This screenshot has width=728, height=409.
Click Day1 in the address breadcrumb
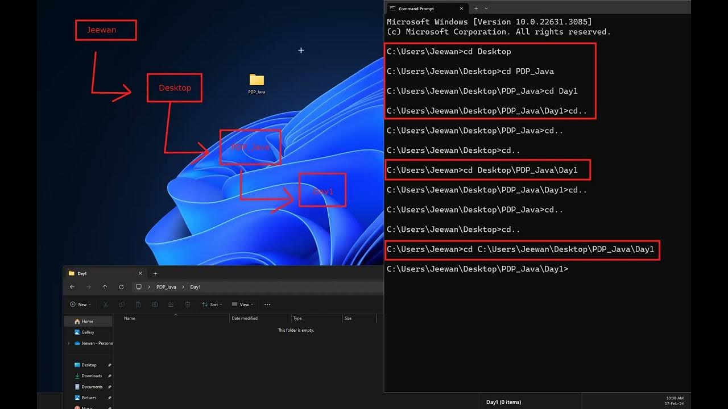(195, 287)
